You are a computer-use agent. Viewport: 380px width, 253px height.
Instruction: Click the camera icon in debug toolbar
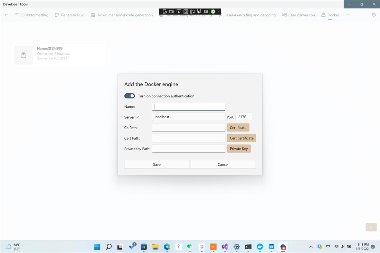(172, 11)
